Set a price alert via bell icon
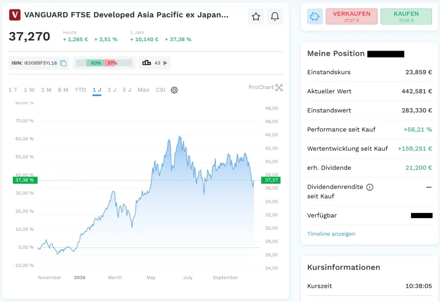This screenshot has width=440, height=302. pos(275,17)
